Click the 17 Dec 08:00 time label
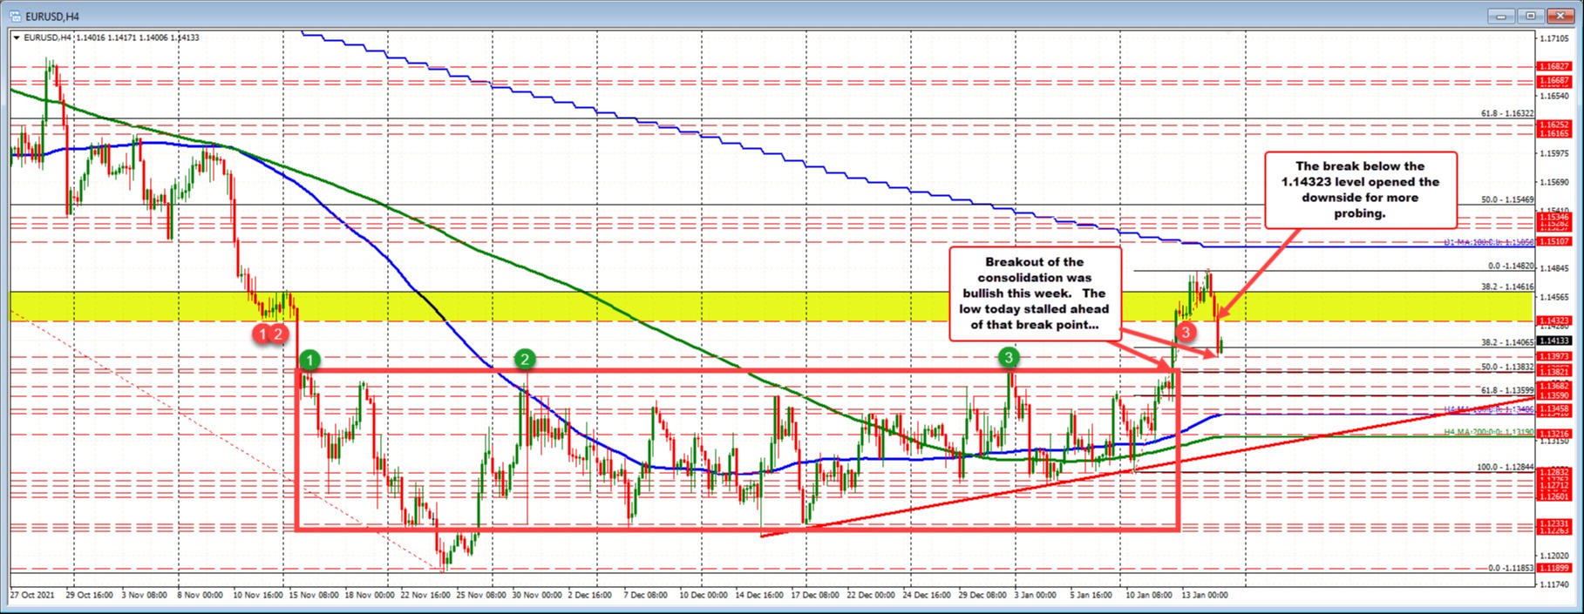 coord(815,595)
